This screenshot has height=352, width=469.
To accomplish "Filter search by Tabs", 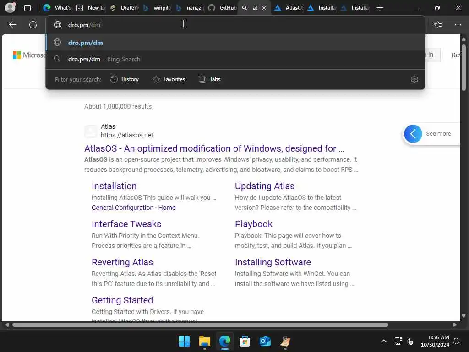I will 209,79.
